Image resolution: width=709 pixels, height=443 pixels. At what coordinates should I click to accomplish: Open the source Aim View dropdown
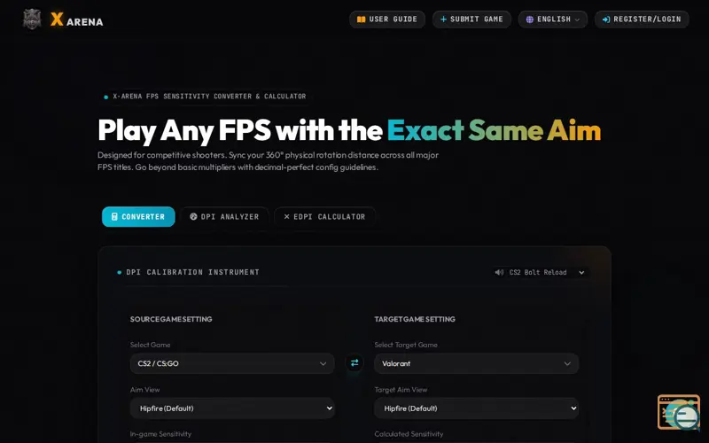coord(232,408)
